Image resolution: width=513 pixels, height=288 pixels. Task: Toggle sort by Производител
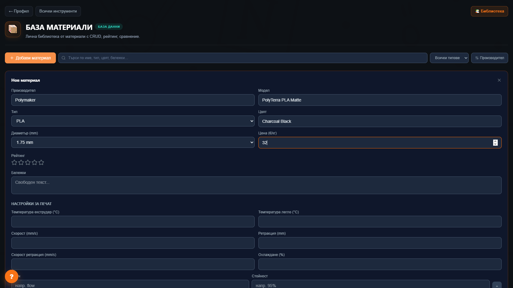489,58
